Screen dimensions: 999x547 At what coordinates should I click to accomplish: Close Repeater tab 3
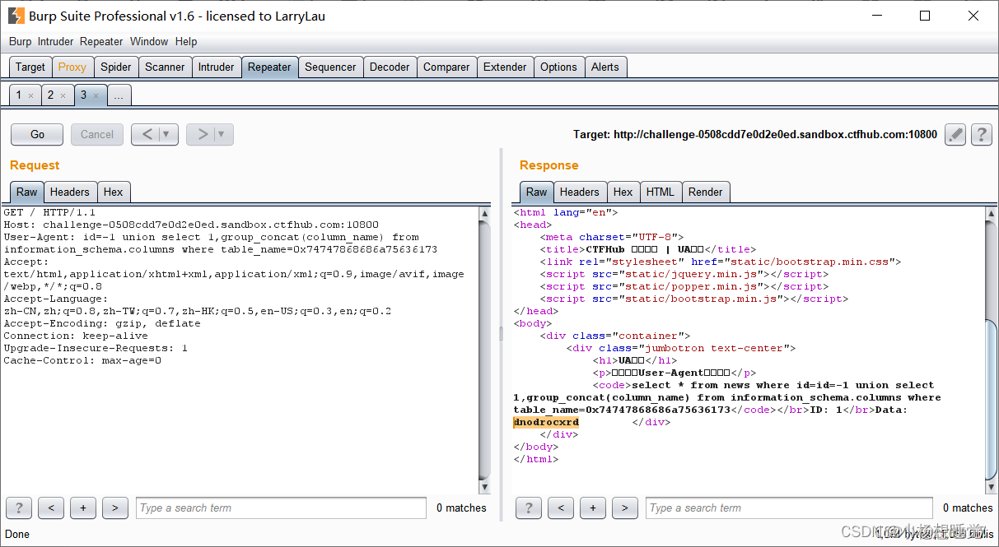96,96
